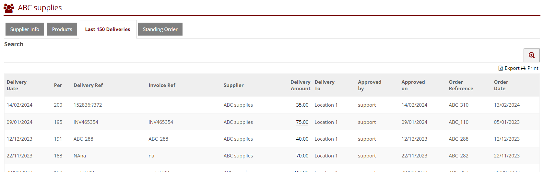Select the Last 150 Deliveries tab

point(108,29)
